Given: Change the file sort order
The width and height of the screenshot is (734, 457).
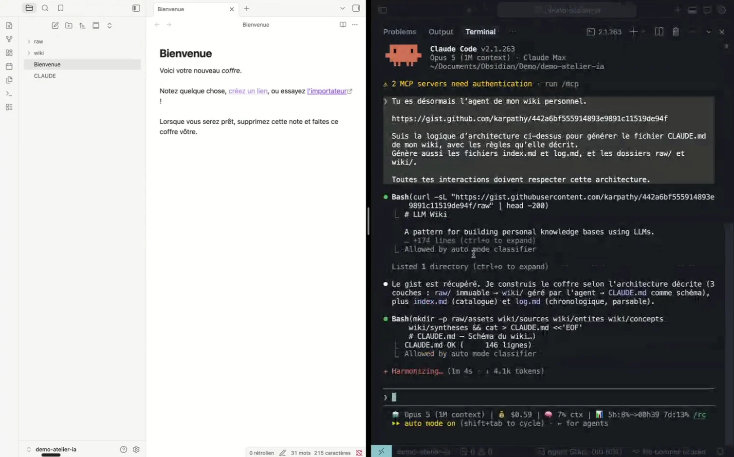Looking at the screenshot, I should [82, 25].
